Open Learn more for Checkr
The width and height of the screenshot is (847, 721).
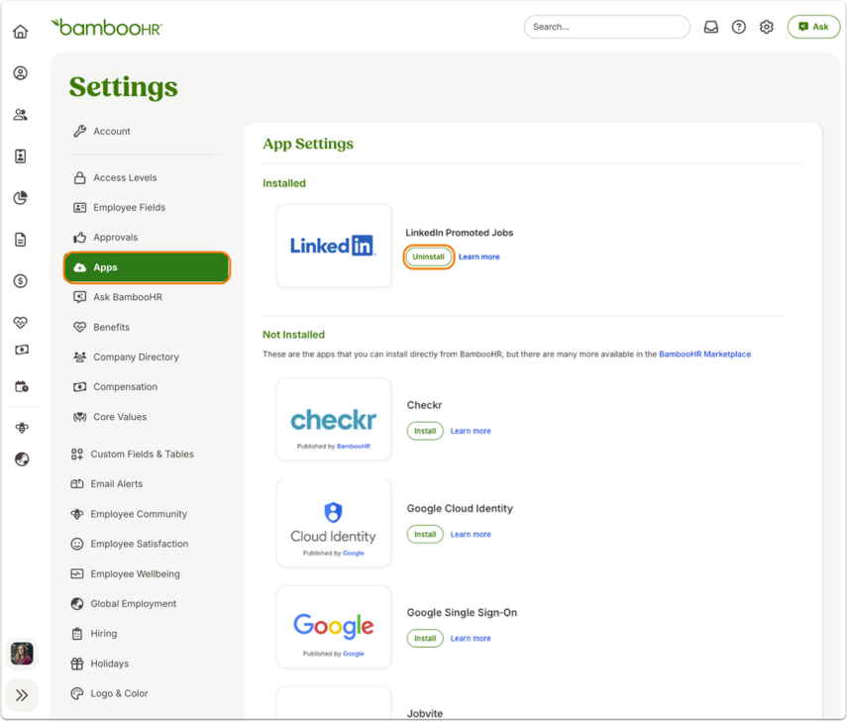471,431
